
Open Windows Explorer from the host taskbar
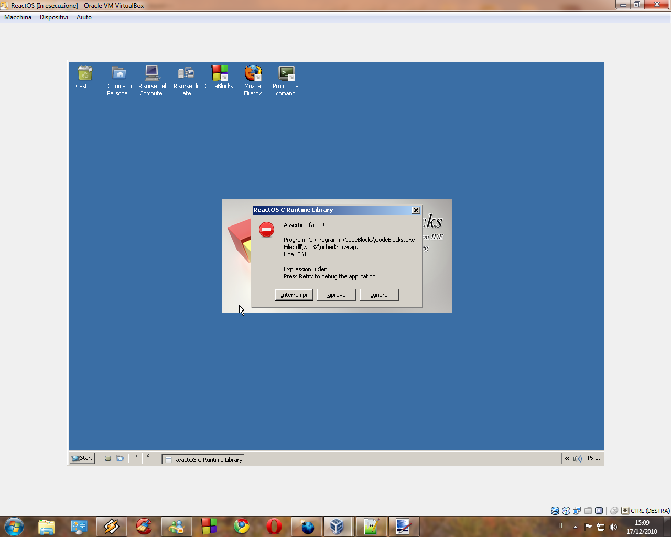[x=47, y=527]
